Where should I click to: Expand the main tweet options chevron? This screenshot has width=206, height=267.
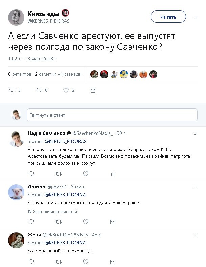pyautogui.click(x=195, y=17)
